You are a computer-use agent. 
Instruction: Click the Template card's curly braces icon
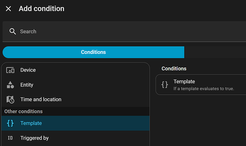point(165,85)
